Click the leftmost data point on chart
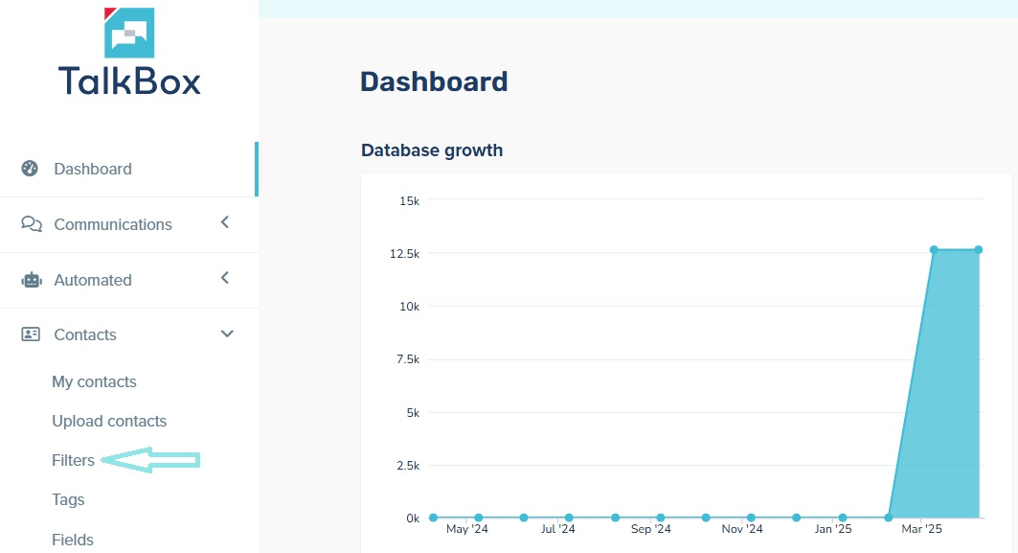Viewport: 1018px width, 553px height. 433,518
